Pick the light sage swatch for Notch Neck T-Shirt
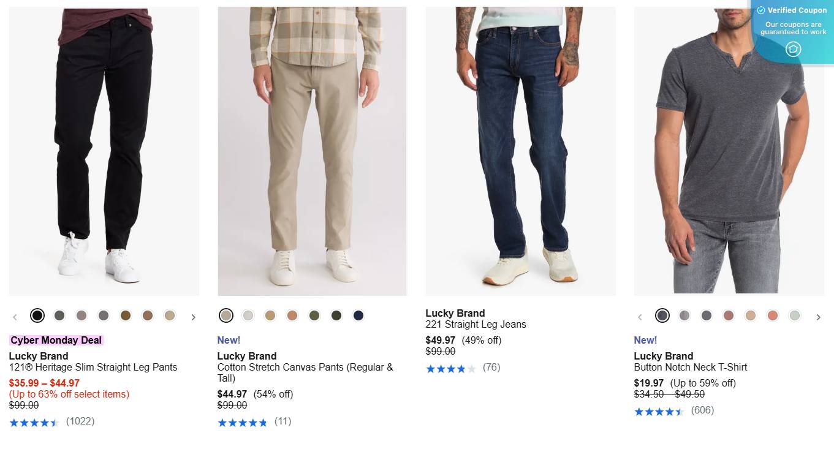The width and height of the screenshot is (834, 449). point(795,315)
